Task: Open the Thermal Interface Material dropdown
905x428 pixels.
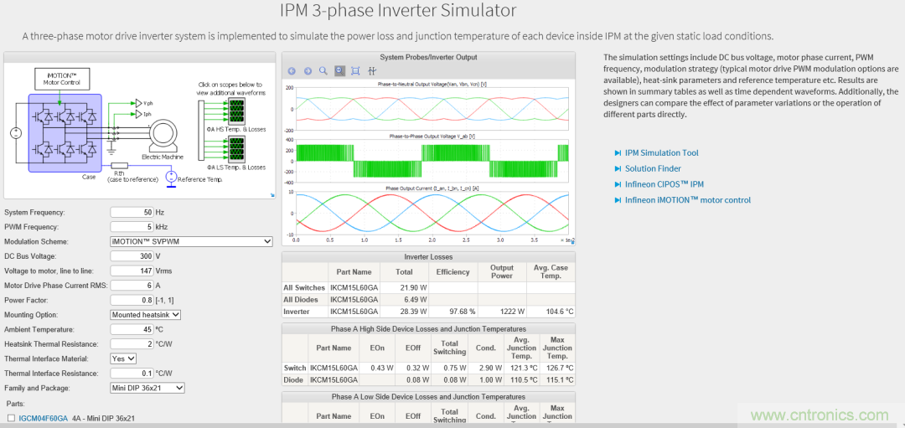Action: 123,358
